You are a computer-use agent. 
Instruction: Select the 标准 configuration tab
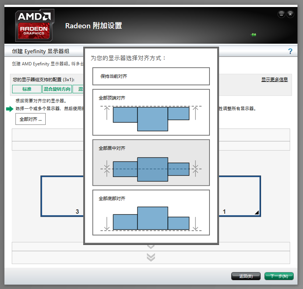(27, 89)
